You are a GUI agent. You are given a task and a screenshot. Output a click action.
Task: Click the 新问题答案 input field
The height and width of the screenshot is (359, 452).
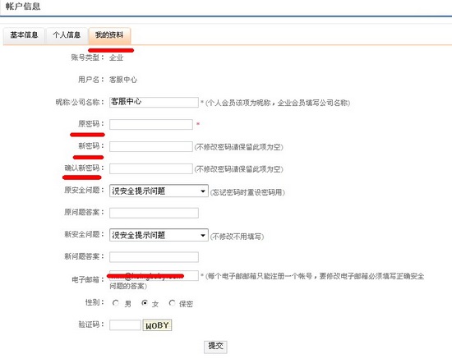click(x=154, y=257)
